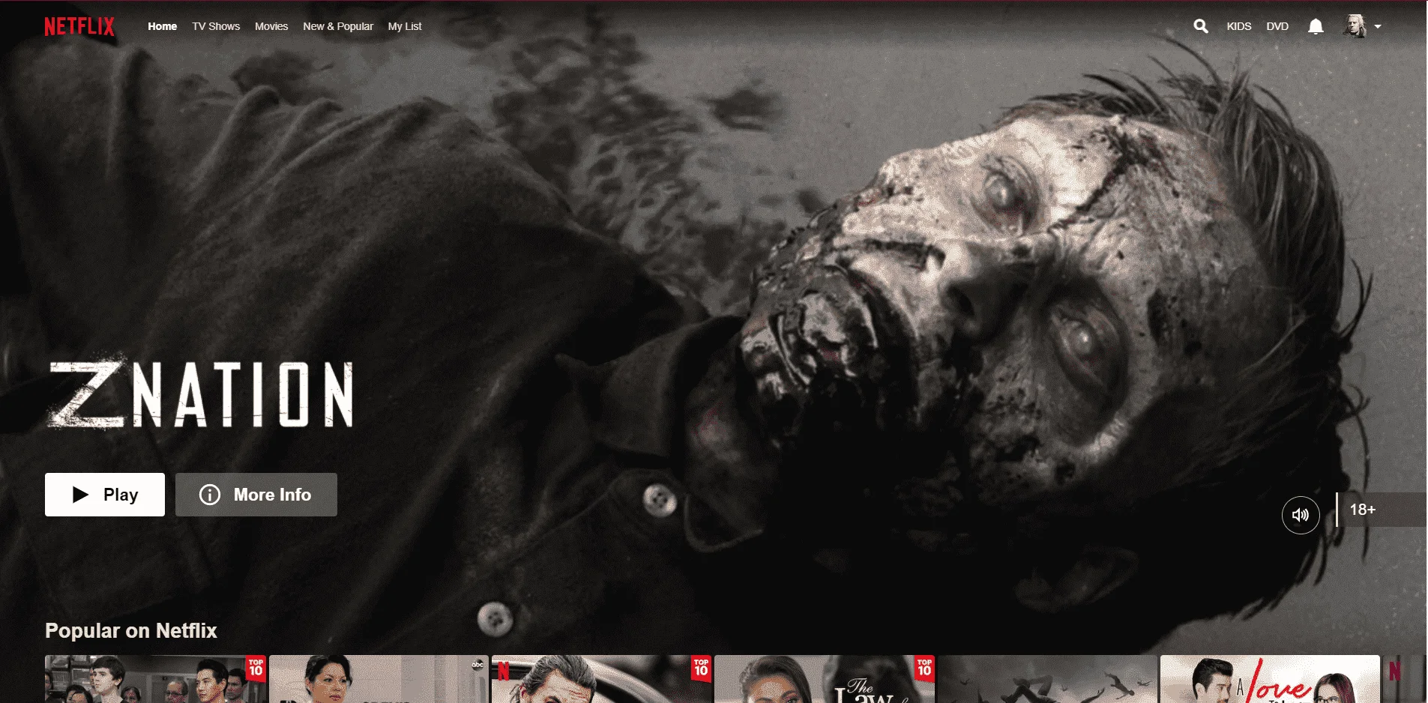Click the Popular on Netflix row heading

(x=131, y=631)
